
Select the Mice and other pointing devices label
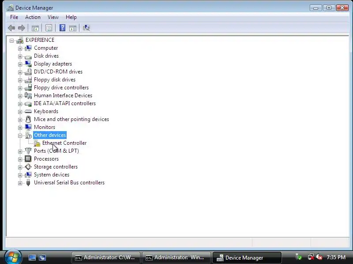pos(71,119)
